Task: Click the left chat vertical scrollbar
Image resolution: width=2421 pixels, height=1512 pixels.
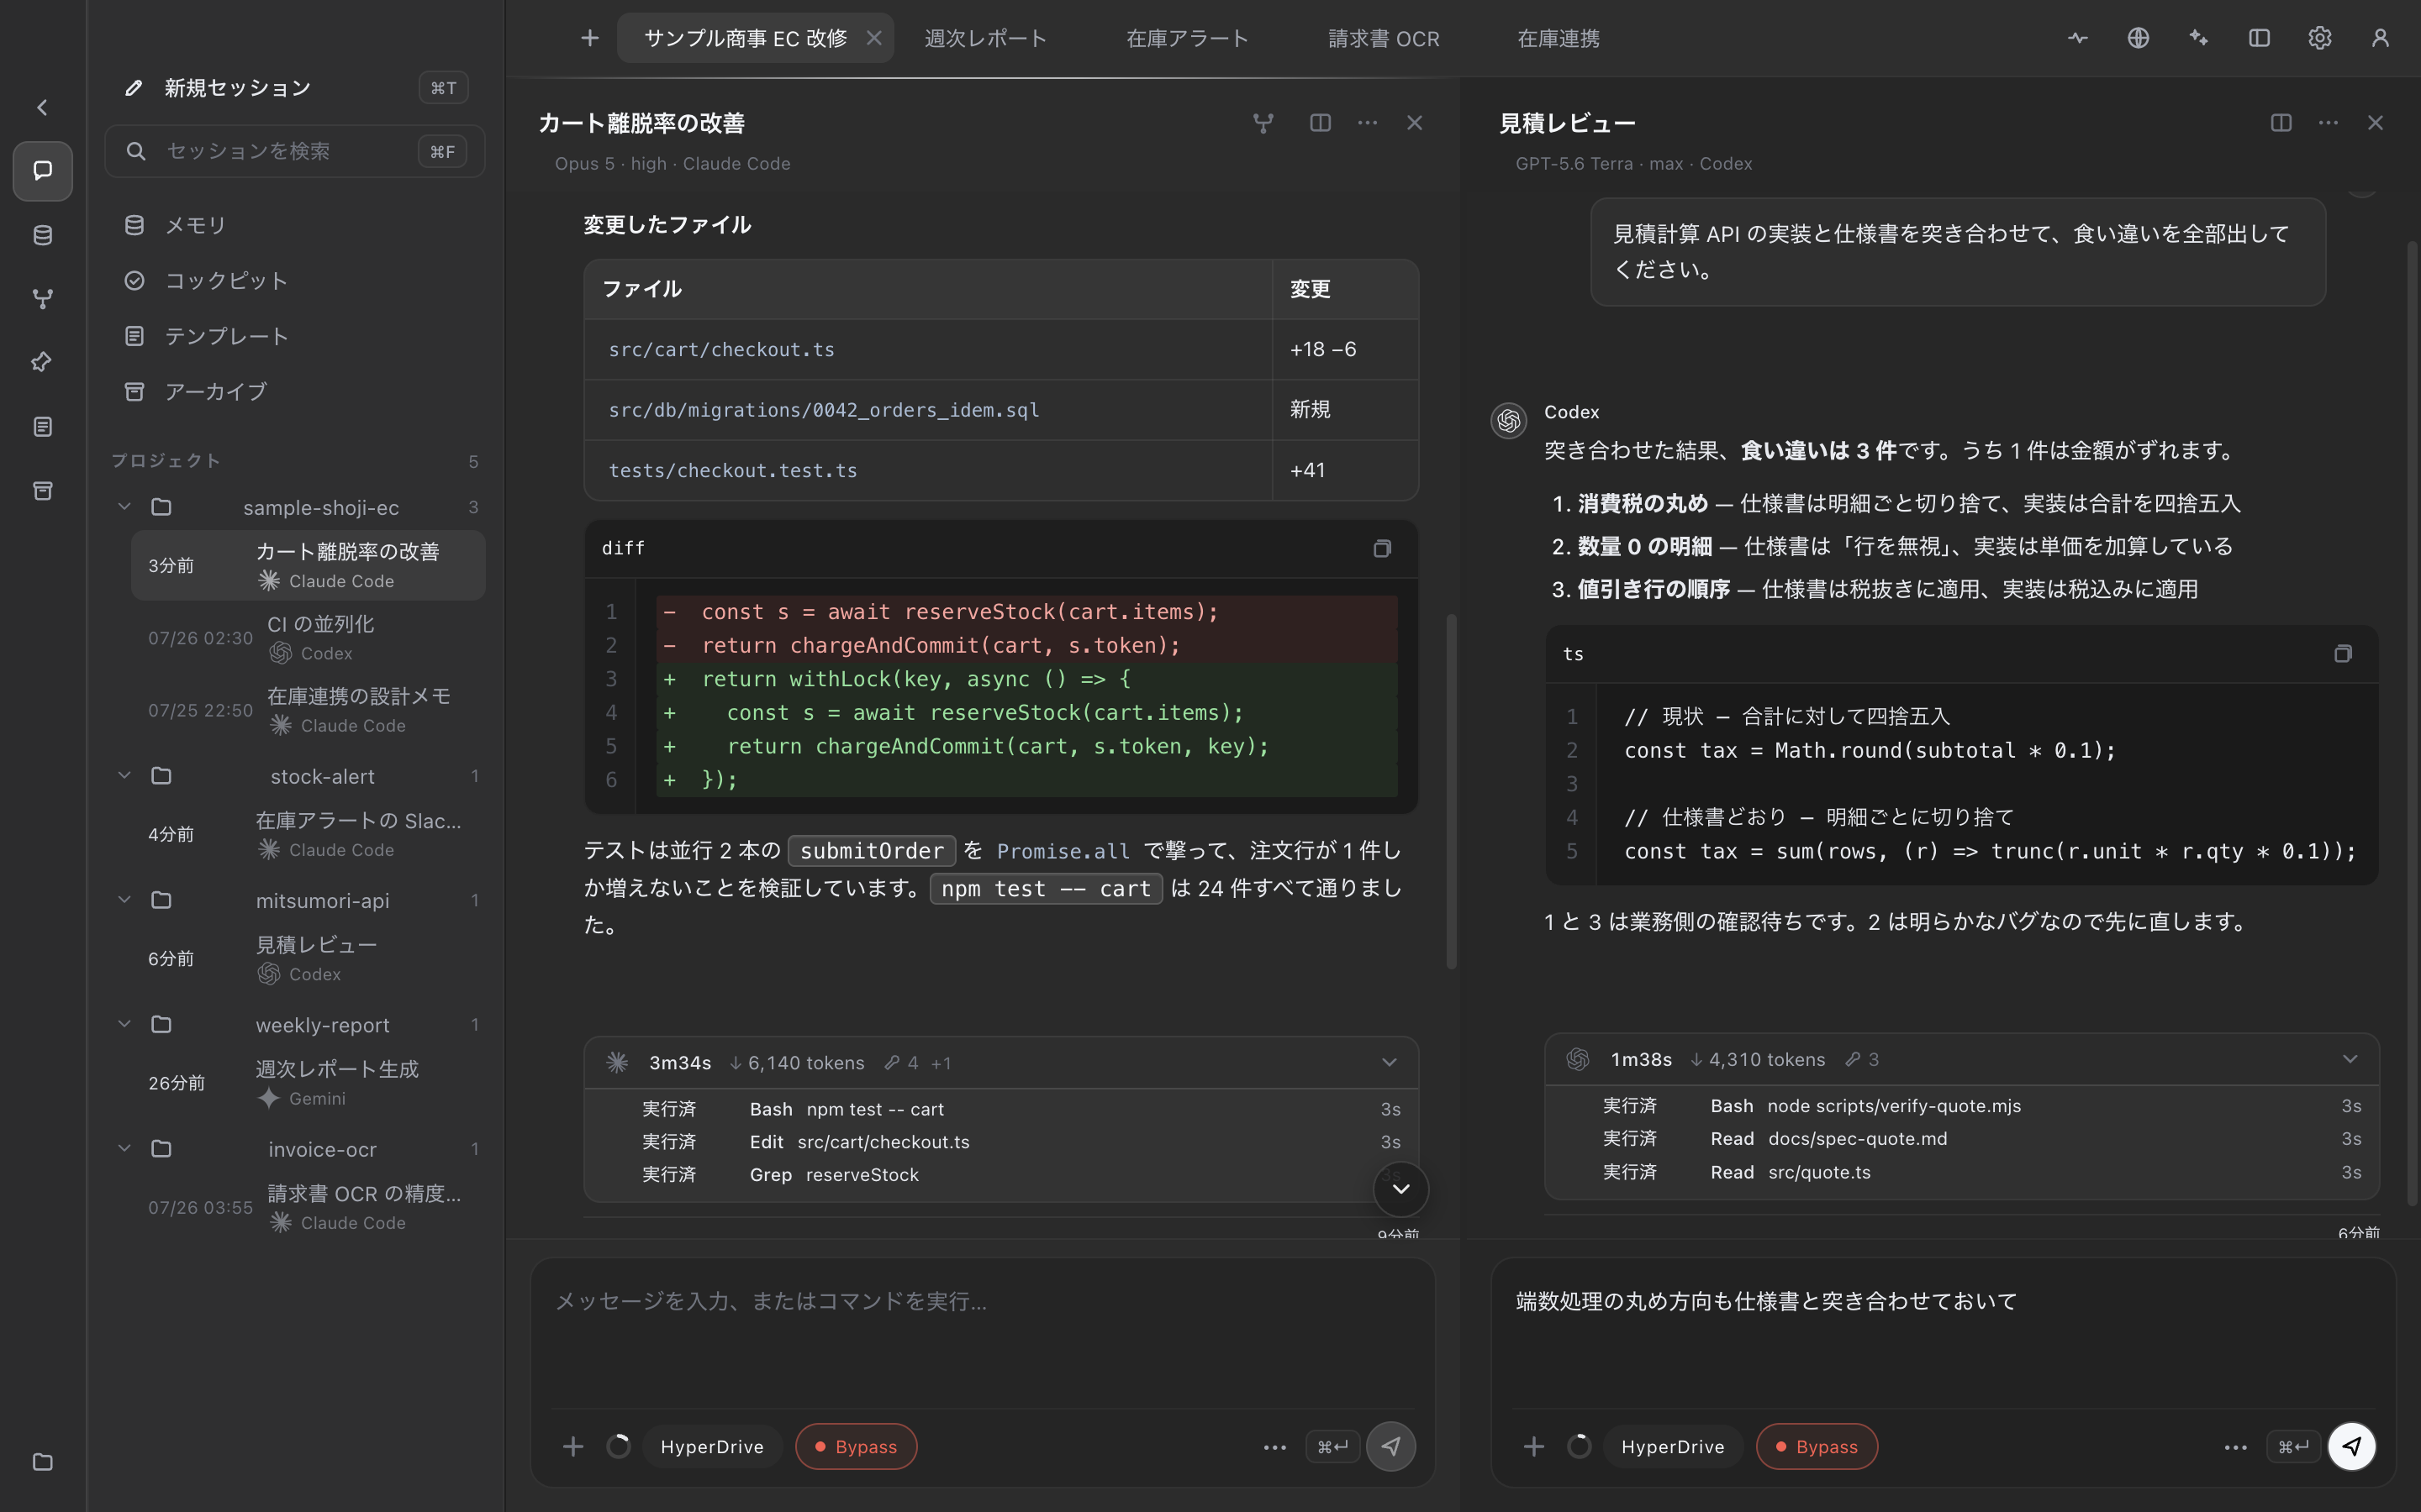Action: (x=1451, y=791)
